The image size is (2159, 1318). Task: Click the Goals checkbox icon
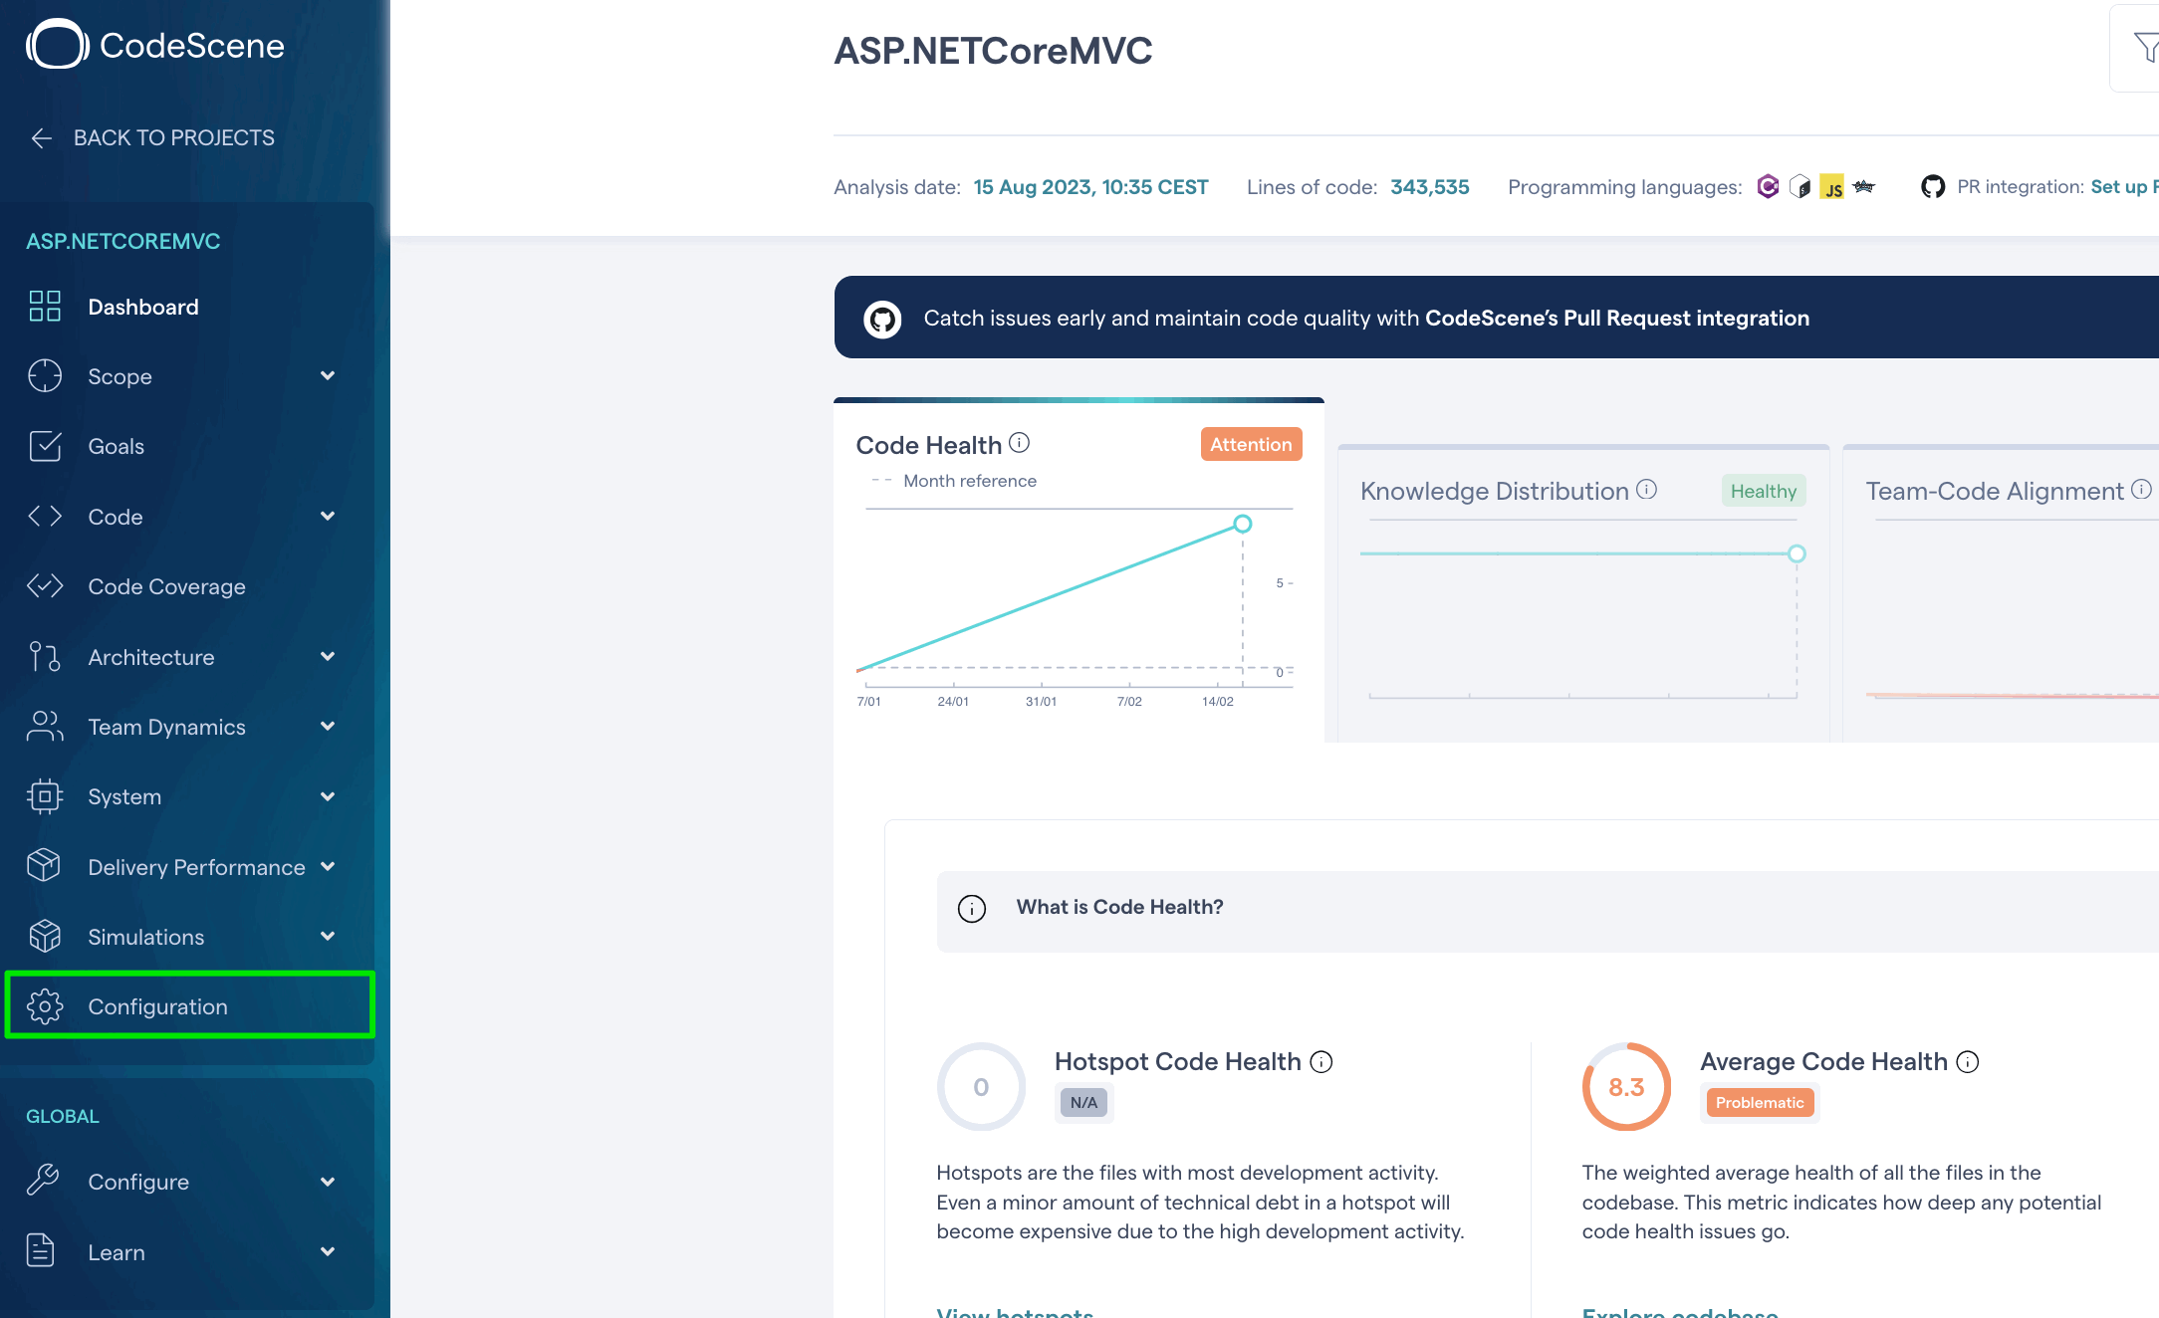pos(45,446)
